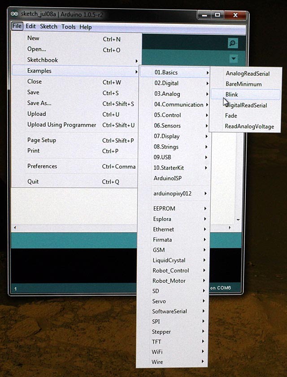Open the 08.Strings submenu
Viewport: 287px width, 377px height.
tap(175, 147)
